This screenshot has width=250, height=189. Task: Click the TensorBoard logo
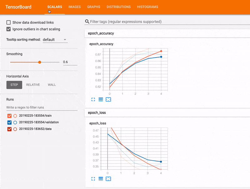(x=18, y=7)
